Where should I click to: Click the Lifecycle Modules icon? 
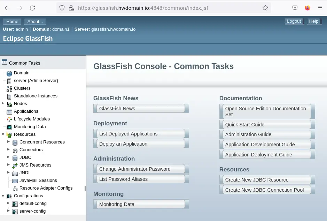pos(9,119)
